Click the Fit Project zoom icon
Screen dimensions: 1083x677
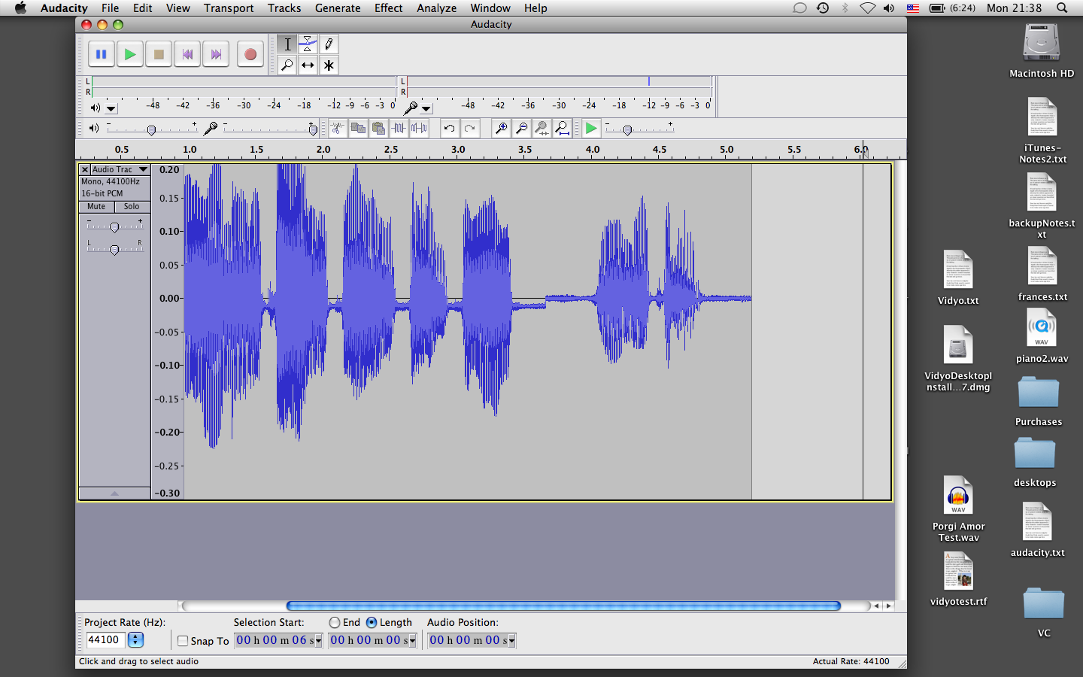(562, 129)
